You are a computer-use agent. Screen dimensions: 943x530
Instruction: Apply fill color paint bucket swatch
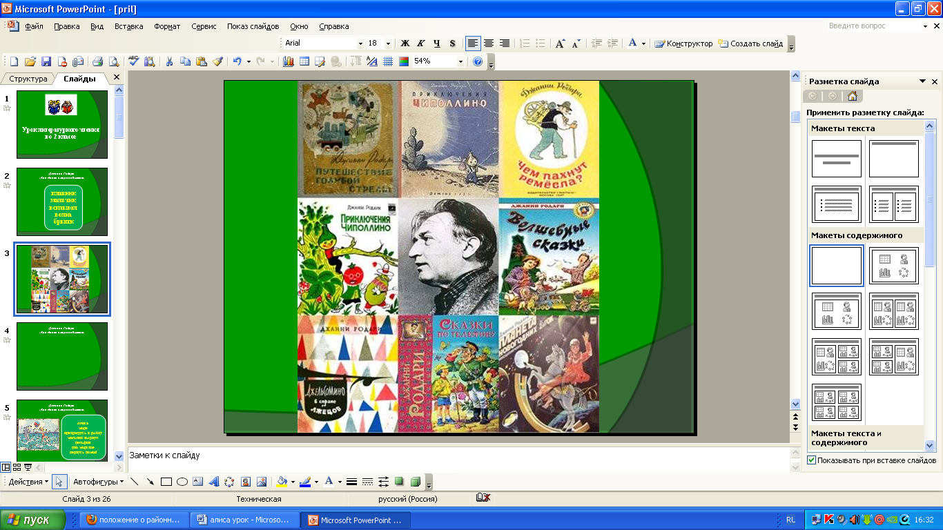click(x=281, y=482)
